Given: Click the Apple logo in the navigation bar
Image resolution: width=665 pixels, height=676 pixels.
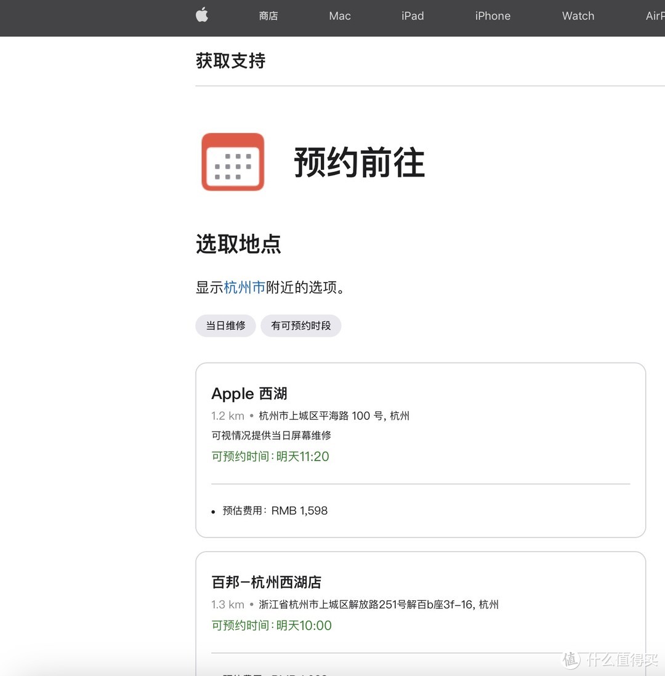Looking at the screenshot, I should tap(201, 15).
